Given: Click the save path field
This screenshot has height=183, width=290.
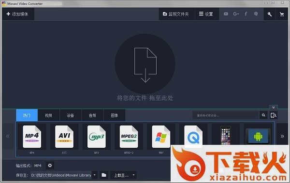Looking at the screenshot, I should tap(61, 175).
